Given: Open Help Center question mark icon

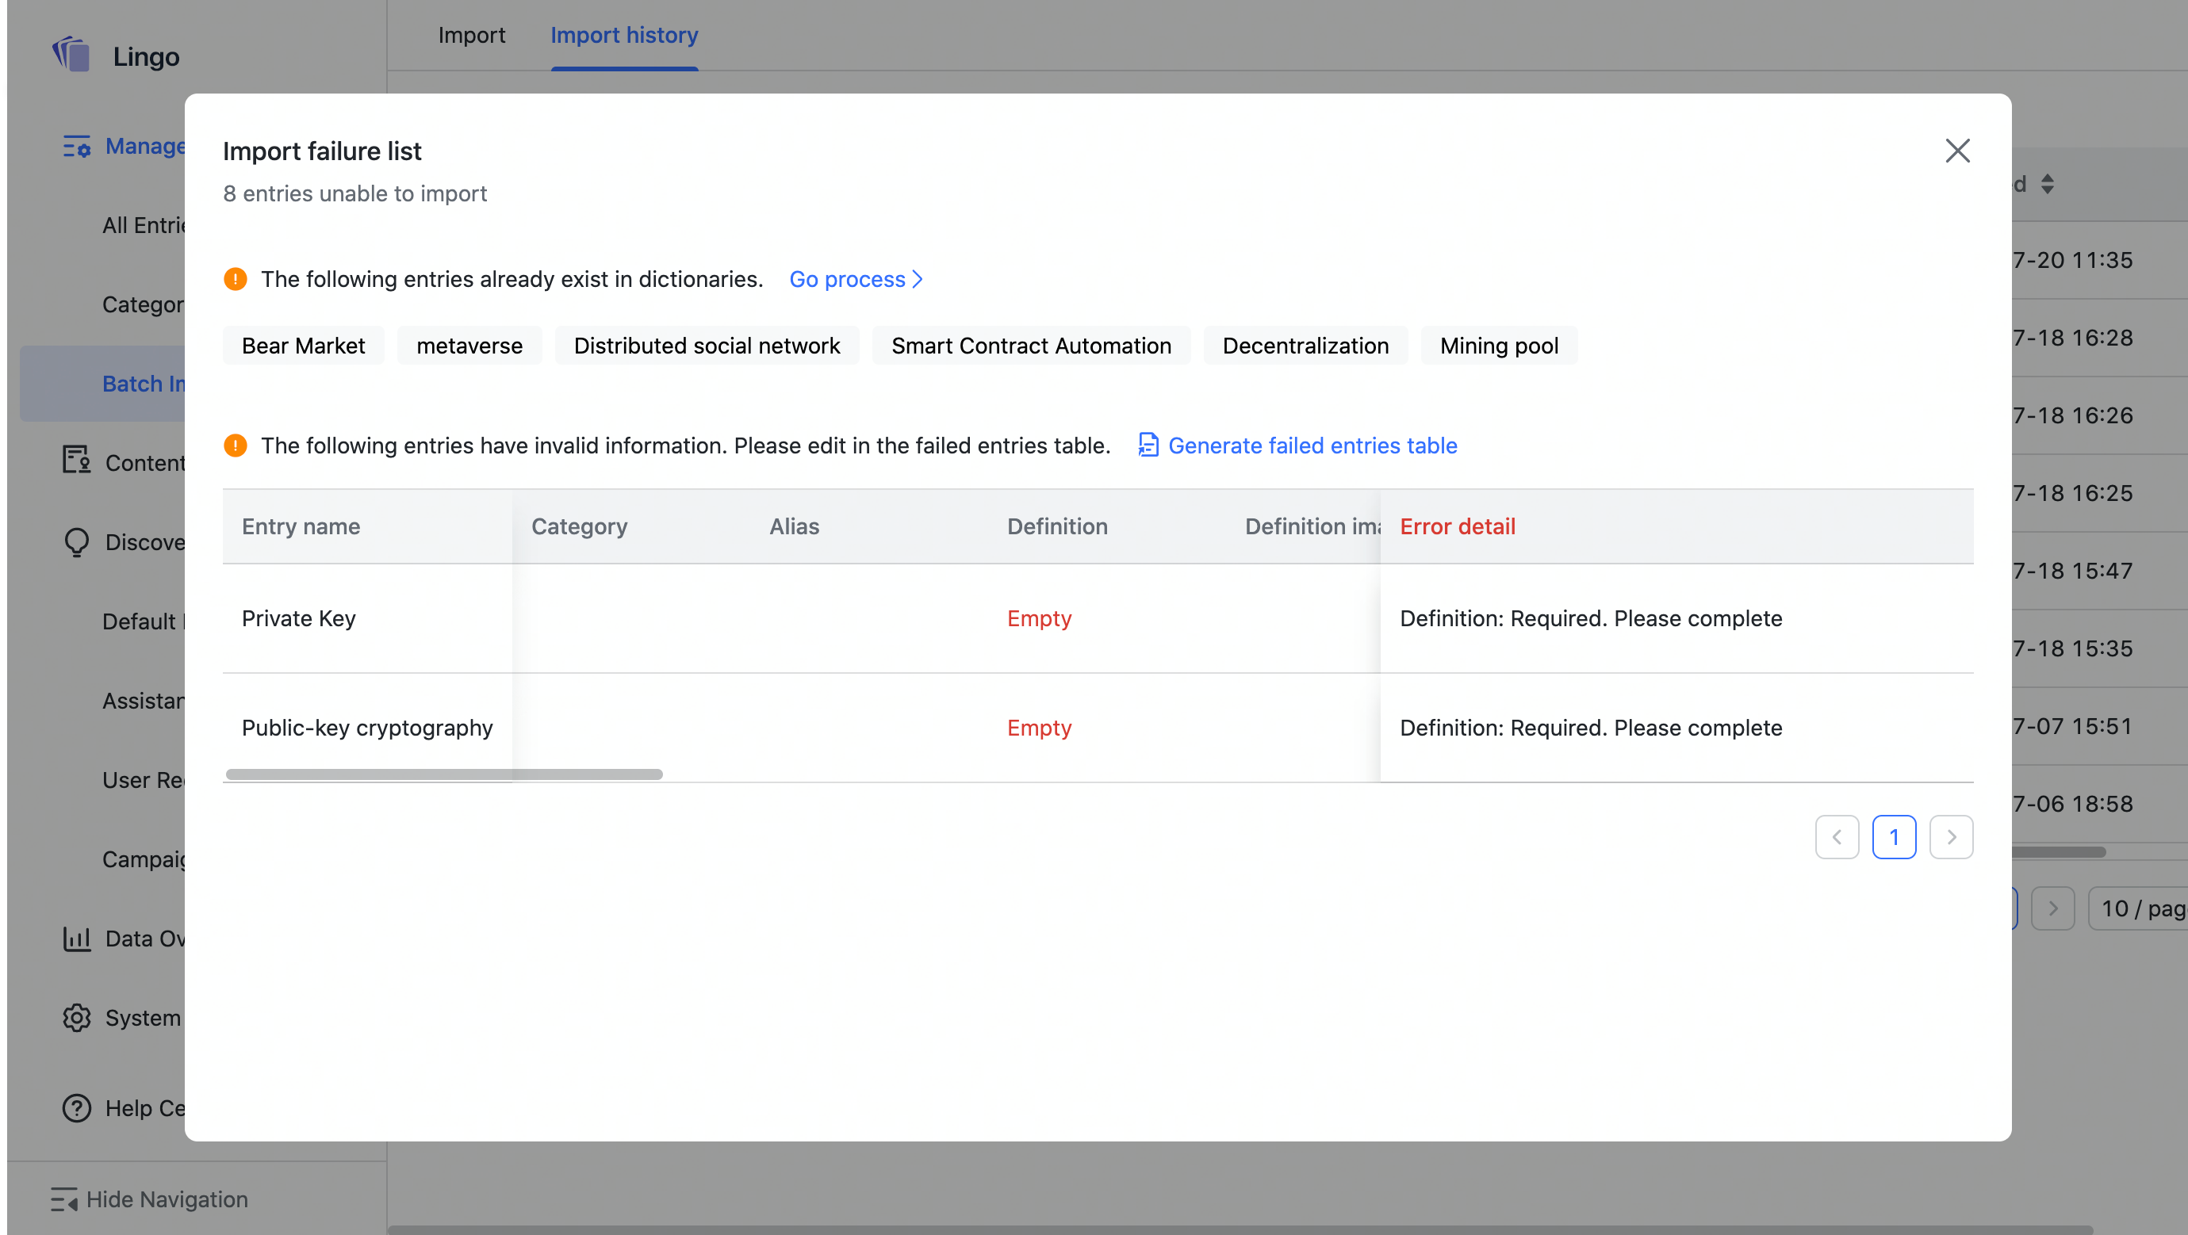Looking at the screenshot, I should pyautogui.click(x=76, y=1107).
